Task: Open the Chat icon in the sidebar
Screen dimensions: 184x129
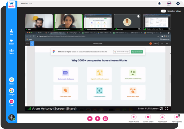Action: coord(12,101)
